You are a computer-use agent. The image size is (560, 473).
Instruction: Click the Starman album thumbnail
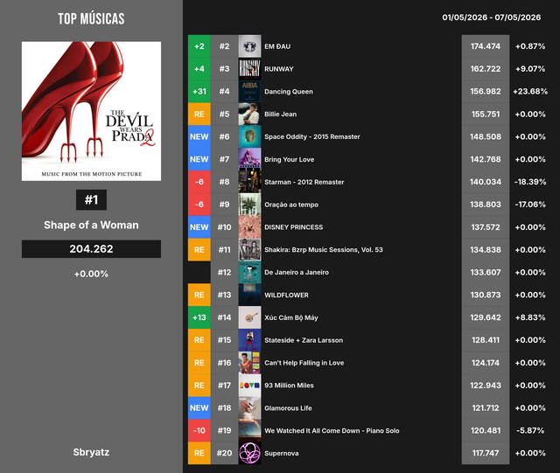[249, 182]
